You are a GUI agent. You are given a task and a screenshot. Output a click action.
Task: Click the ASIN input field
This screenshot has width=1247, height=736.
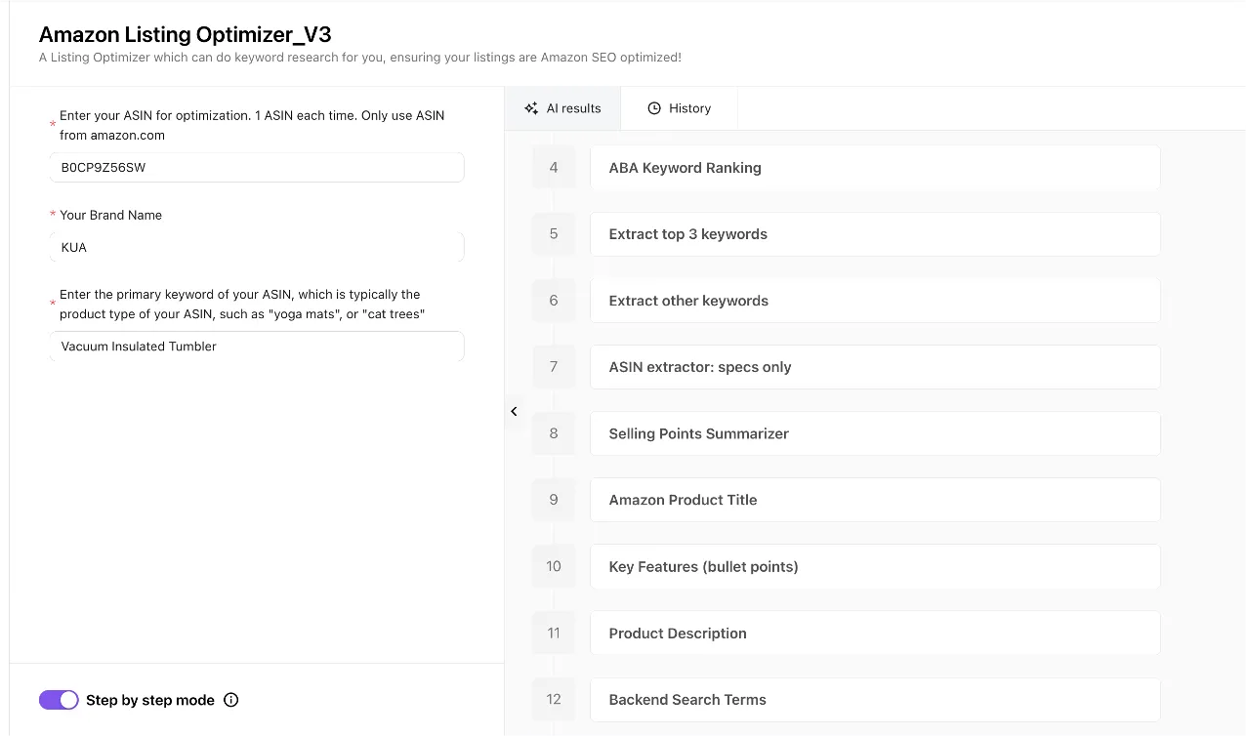(257, 167)
